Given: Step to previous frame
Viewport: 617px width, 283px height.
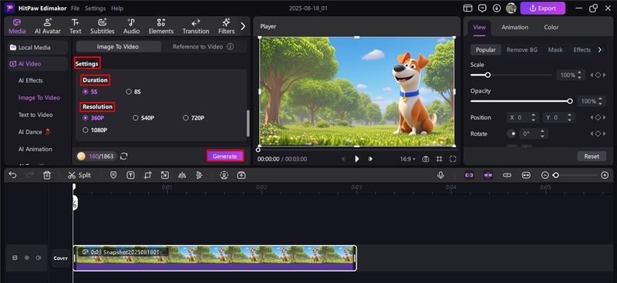Looking at the screenshot, I should [x=343, y=159].
